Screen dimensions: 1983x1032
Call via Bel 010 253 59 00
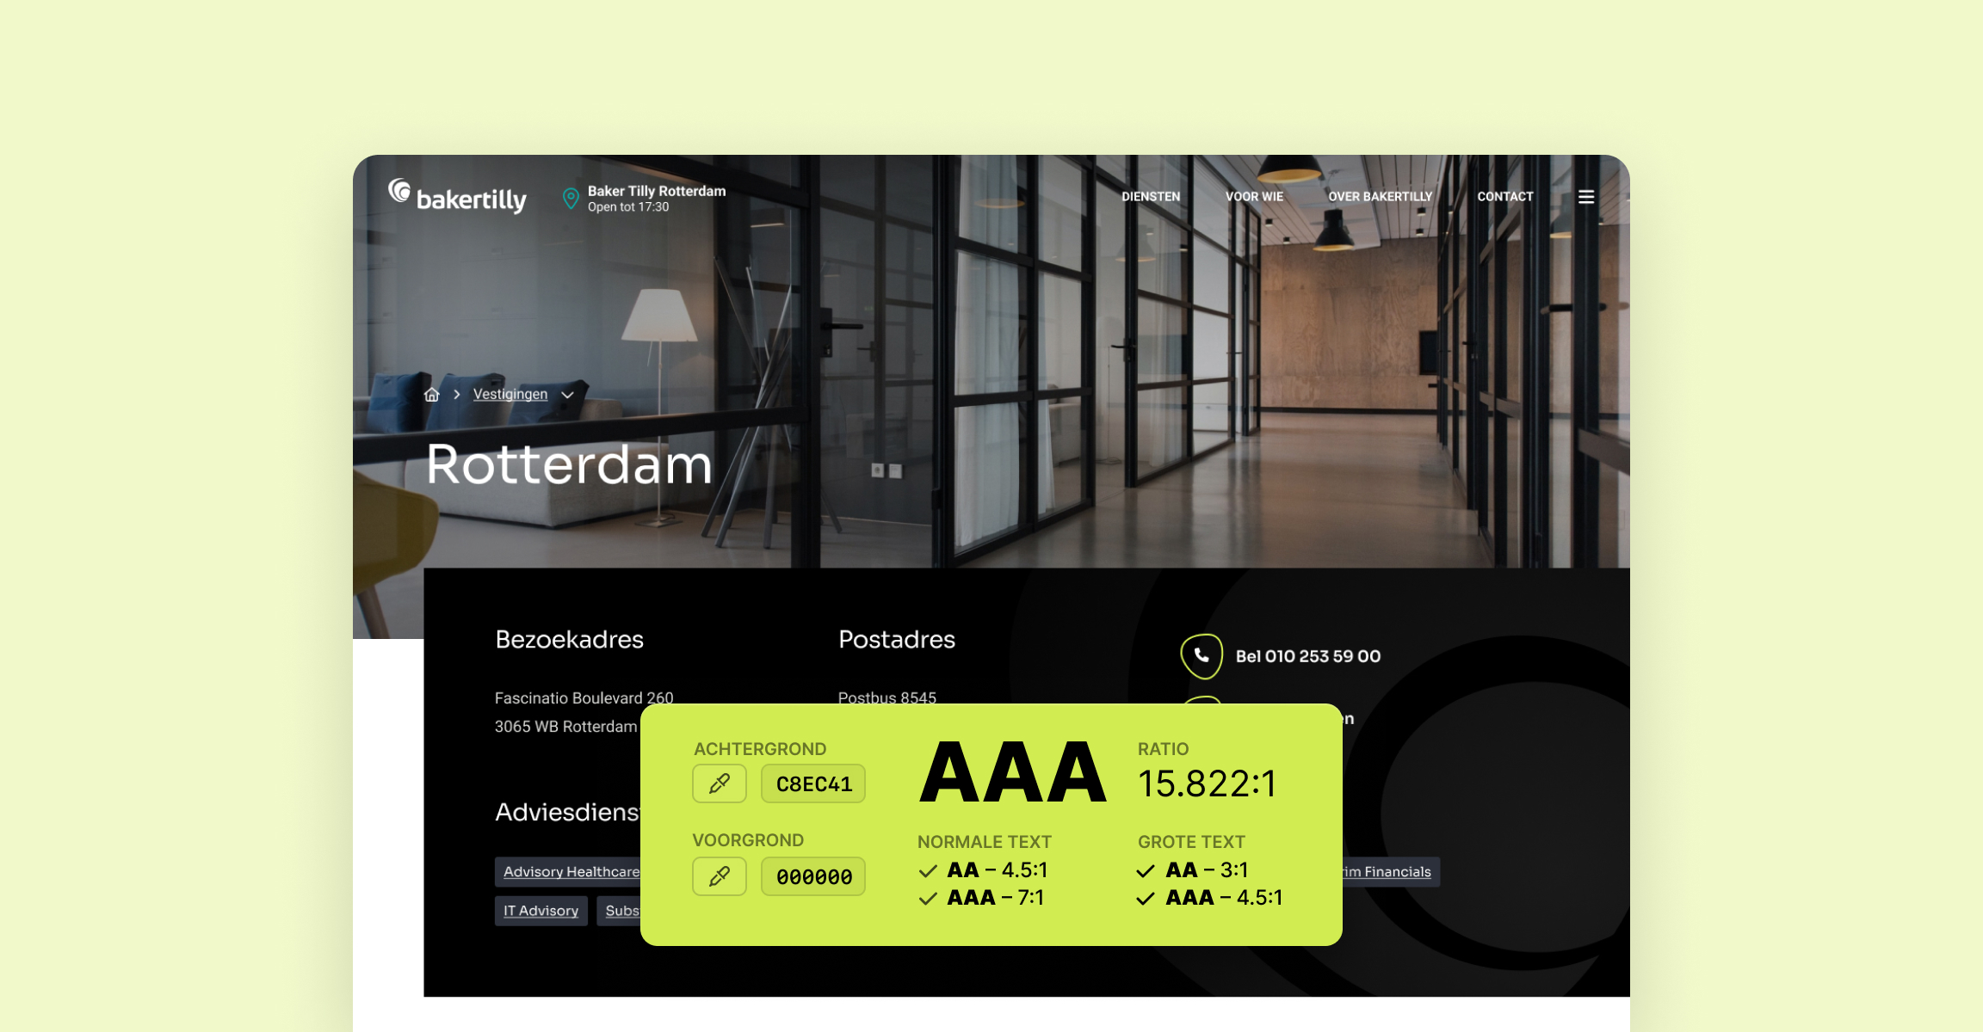point(1308,656)
